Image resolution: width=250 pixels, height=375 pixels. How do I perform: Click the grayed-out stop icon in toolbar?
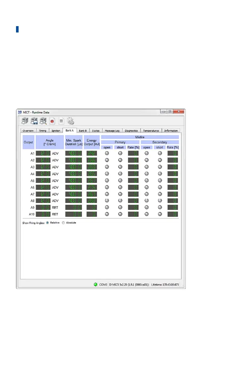(61, 121)
